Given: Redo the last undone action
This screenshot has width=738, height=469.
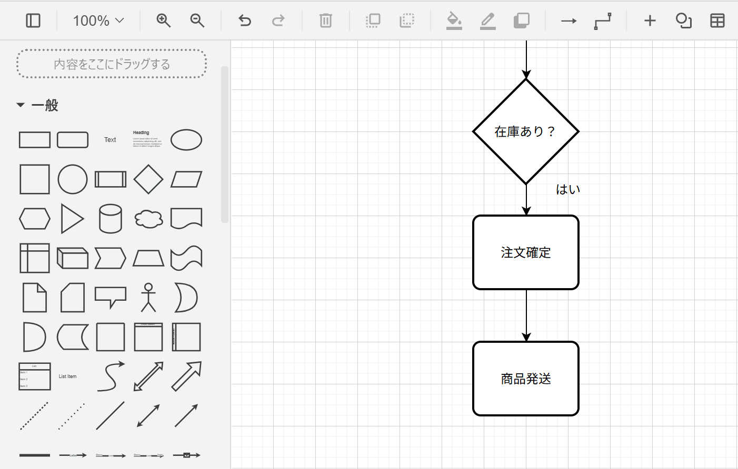Looking at the screenshot, I should coord(278,21).
